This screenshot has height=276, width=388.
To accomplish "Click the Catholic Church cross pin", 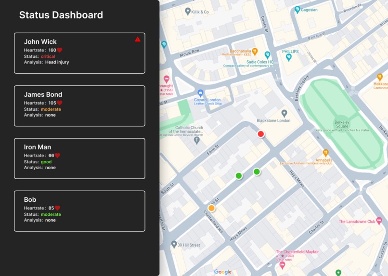I will (x=197, y=140).
